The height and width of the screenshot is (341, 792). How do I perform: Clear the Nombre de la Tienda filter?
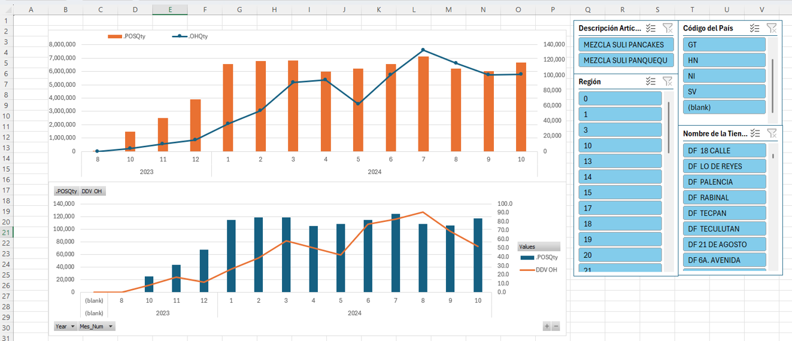(772, 133)
